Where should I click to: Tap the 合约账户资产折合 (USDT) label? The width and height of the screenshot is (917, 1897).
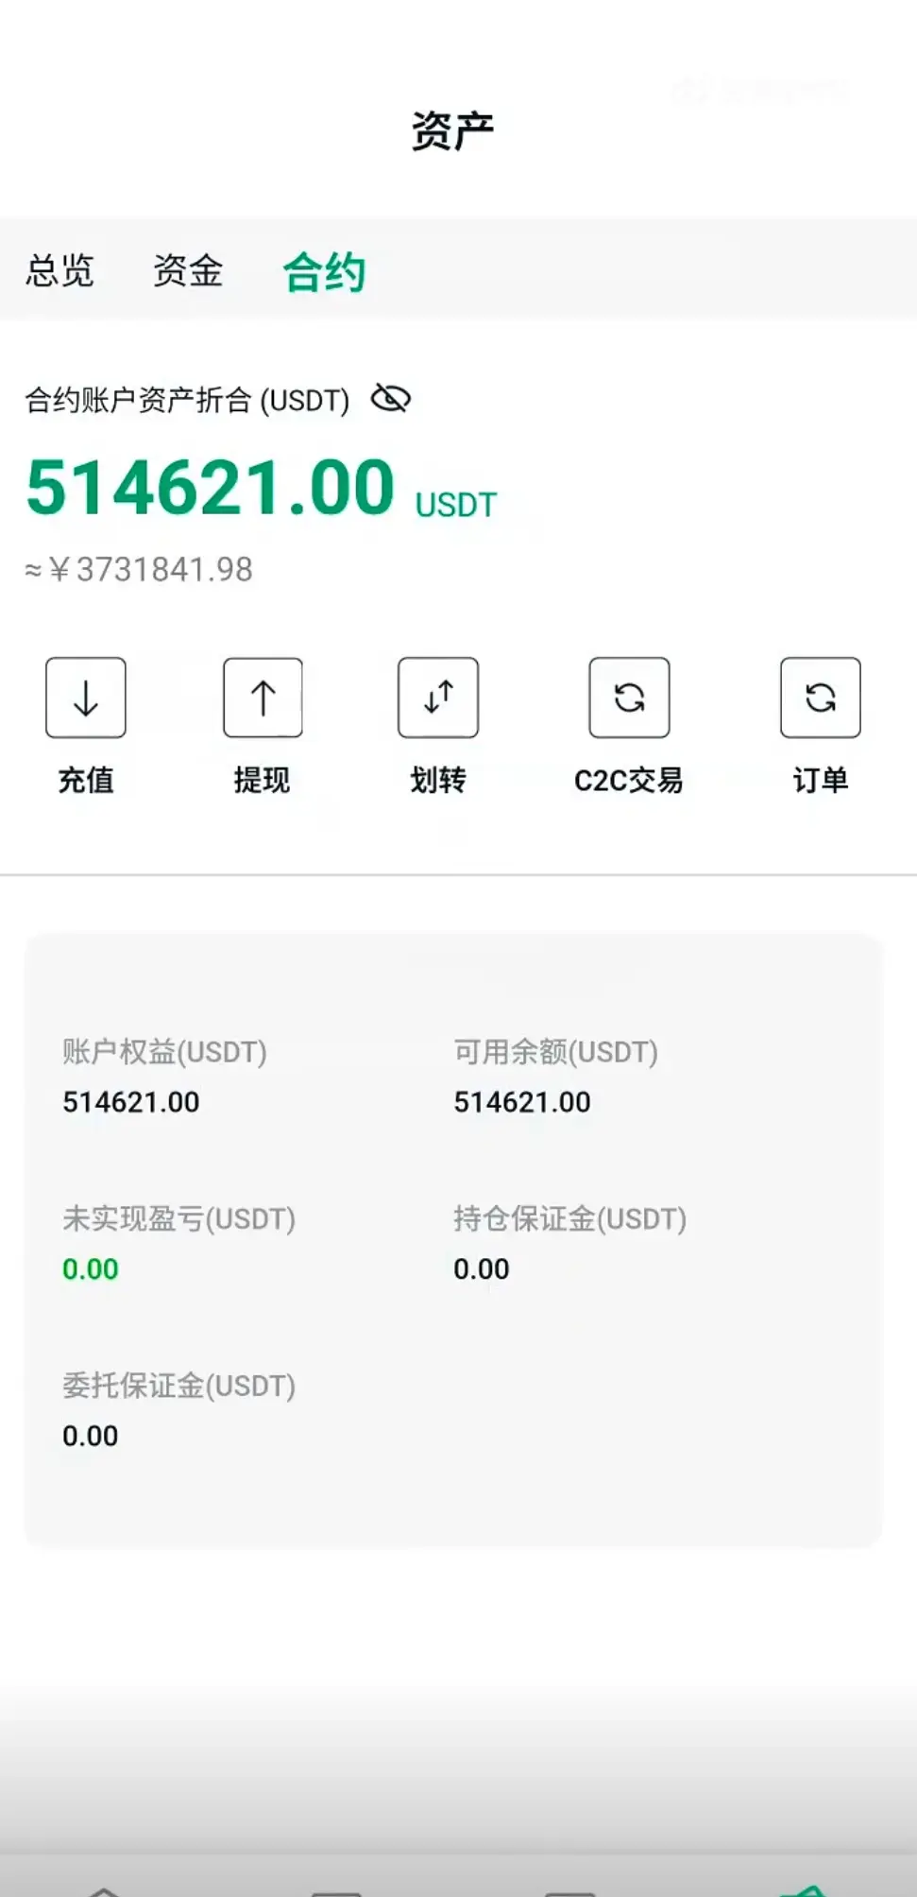tap(187, 400)
